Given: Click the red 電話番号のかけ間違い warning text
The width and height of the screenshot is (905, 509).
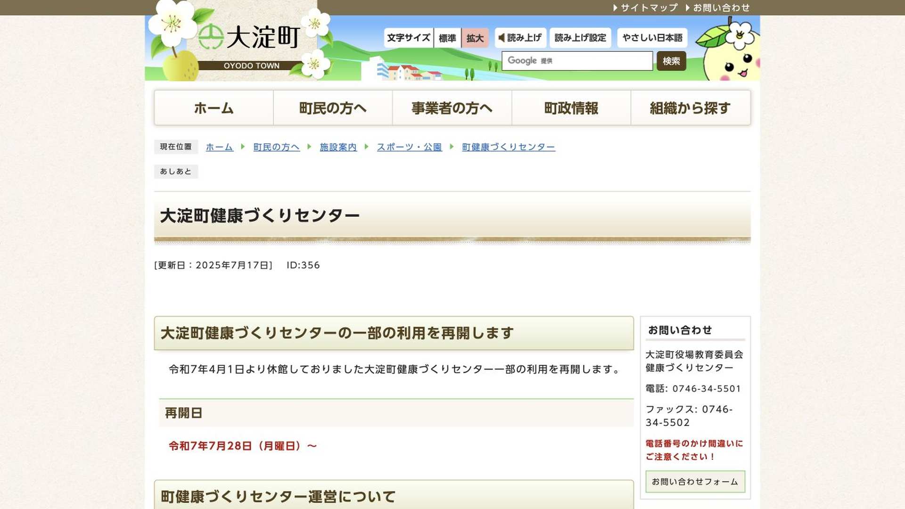Looking at the screenshot, I should [x=694, y=450].
